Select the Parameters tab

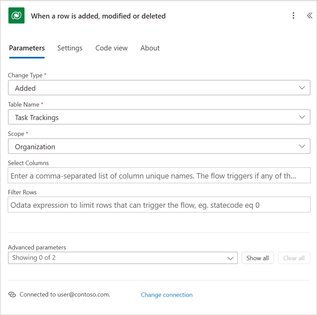tap(27, 48)
